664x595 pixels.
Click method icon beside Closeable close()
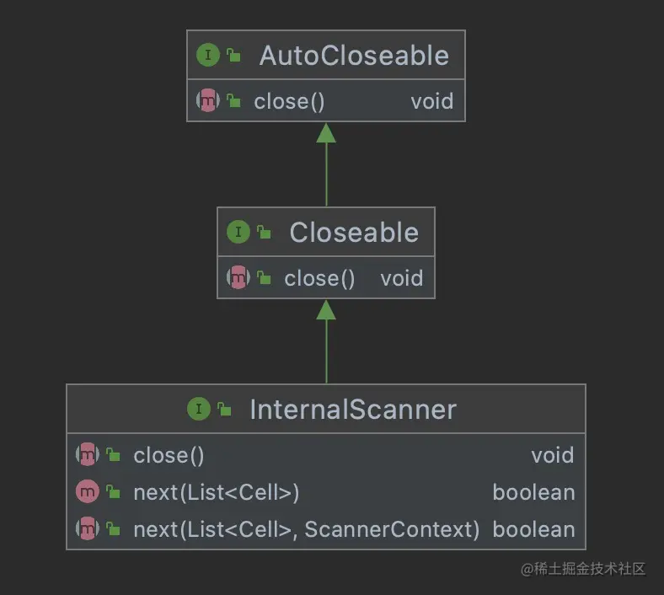[x=238, y=278]
